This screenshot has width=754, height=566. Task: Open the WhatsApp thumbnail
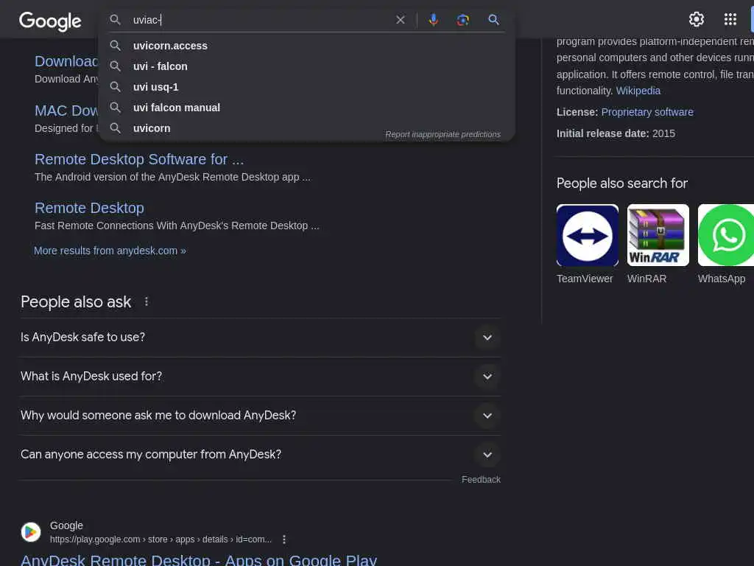pyautogui.click(x=725, y=235)
